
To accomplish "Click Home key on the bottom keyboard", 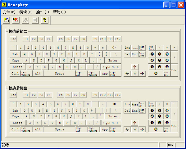I will pyautogui.click(x=135, y=104).
